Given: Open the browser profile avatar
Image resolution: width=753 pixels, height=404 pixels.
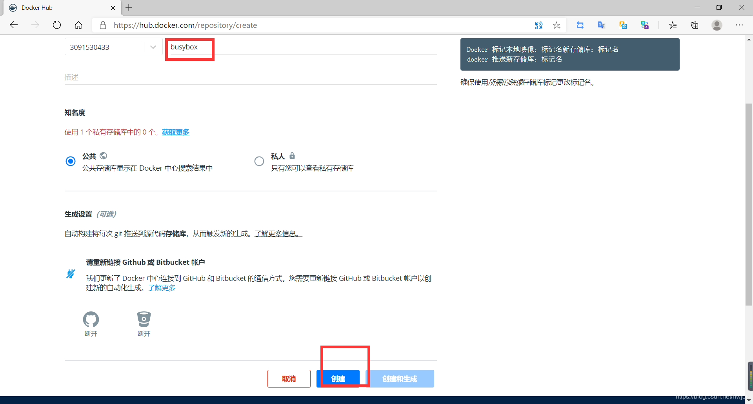Looking at the screenshot, I should 717,25.
